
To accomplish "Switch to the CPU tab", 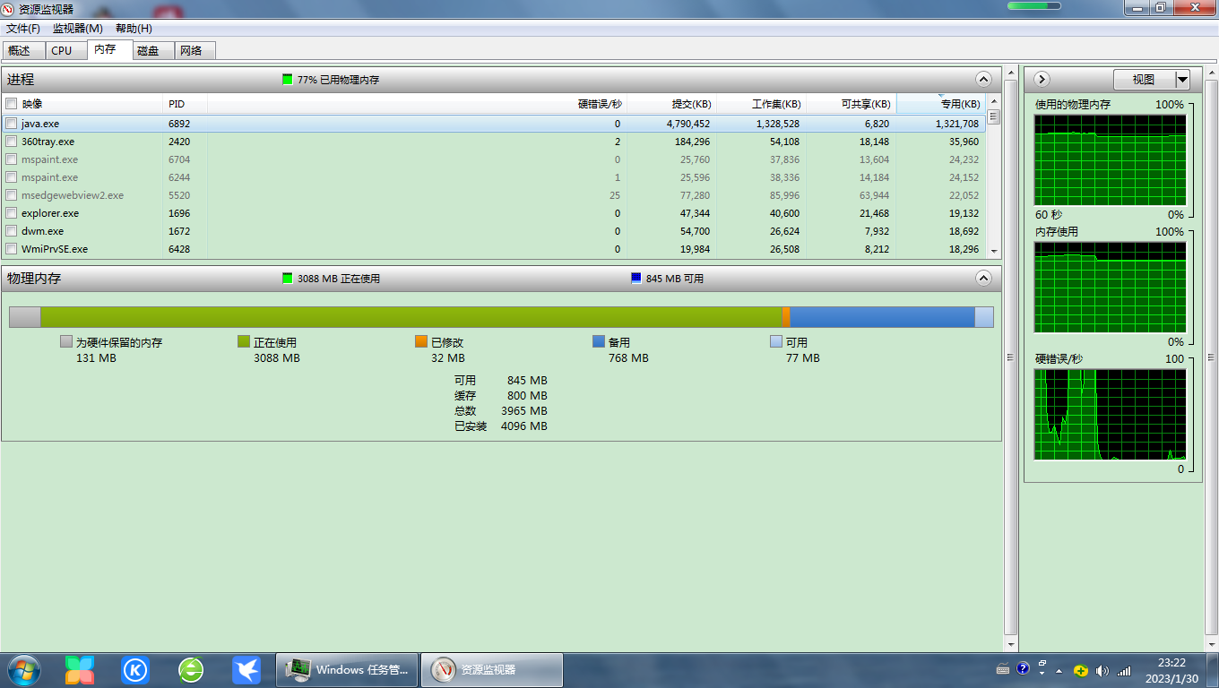I will coord(62,50).
